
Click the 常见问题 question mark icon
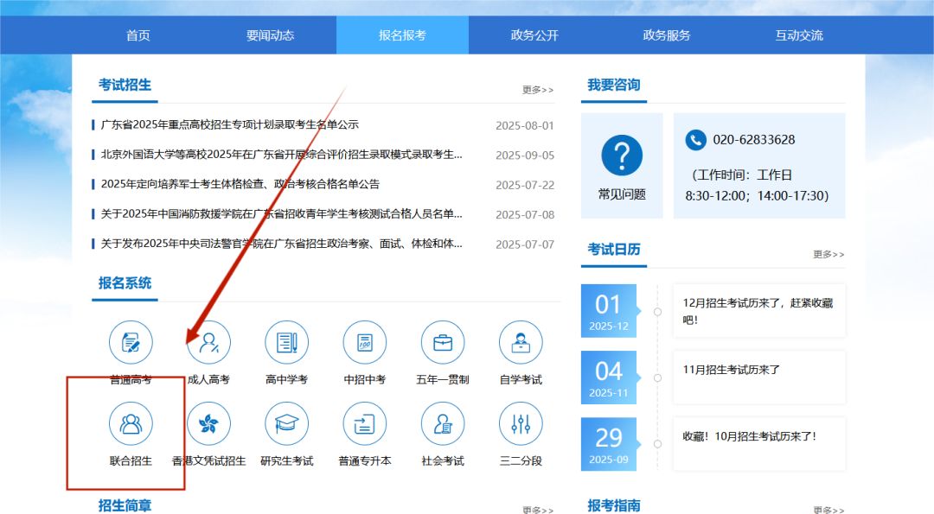tap(622, 155)
